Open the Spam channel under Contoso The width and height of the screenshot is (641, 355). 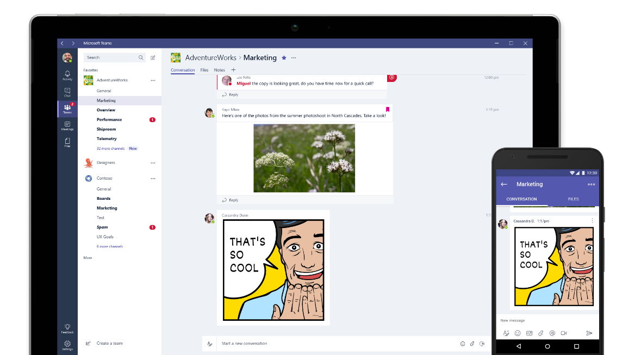click(102, 227)
